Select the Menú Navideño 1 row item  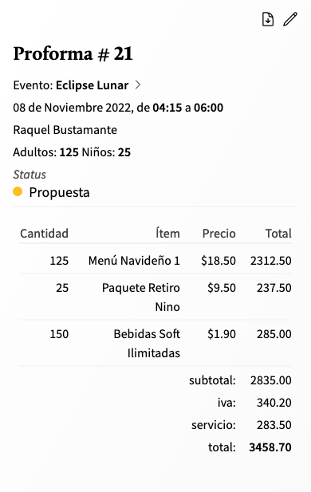click(134, 261)
